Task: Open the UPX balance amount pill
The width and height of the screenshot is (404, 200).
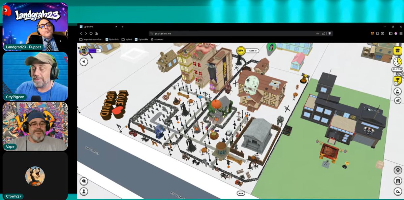Action: coord(252,51)
